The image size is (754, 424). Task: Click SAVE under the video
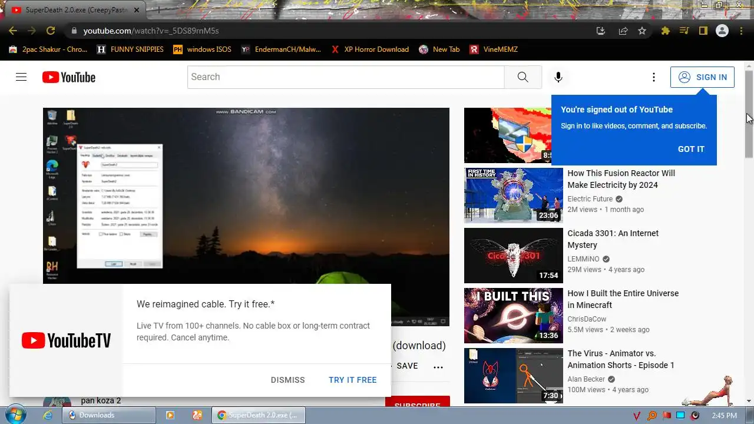tap(407, 366)
